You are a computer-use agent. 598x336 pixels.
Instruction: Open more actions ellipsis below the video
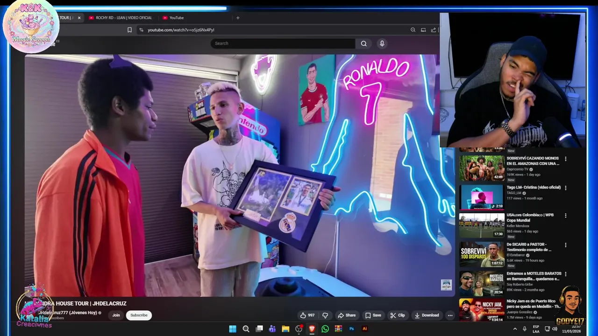point(450,315)
